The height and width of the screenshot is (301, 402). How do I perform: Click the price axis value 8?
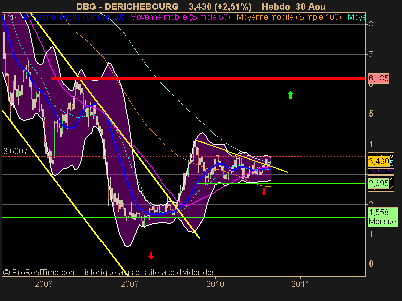371,24
